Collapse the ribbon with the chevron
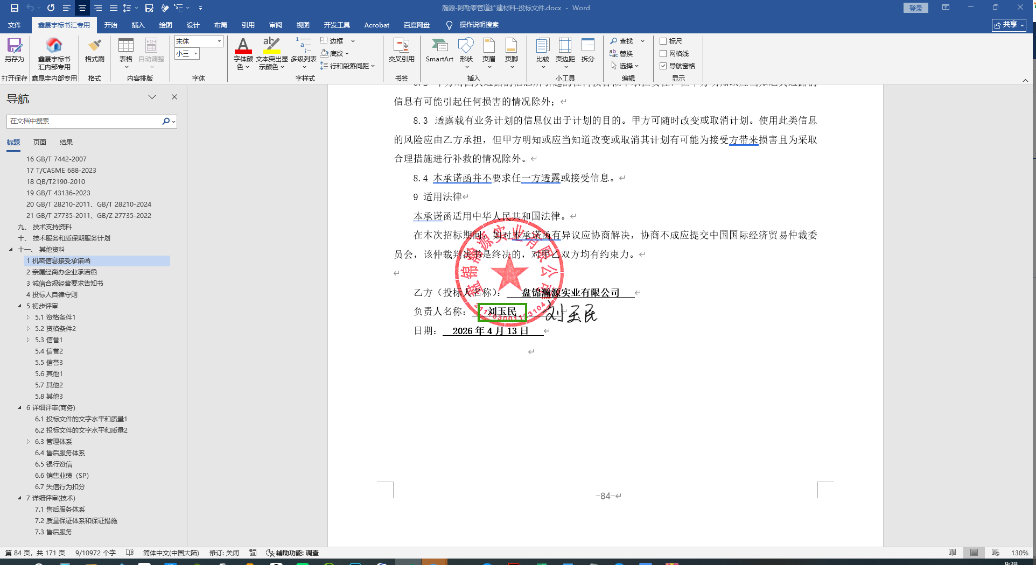The height and width of the screenshot is (565, 1036). (x=1025, y=81)
